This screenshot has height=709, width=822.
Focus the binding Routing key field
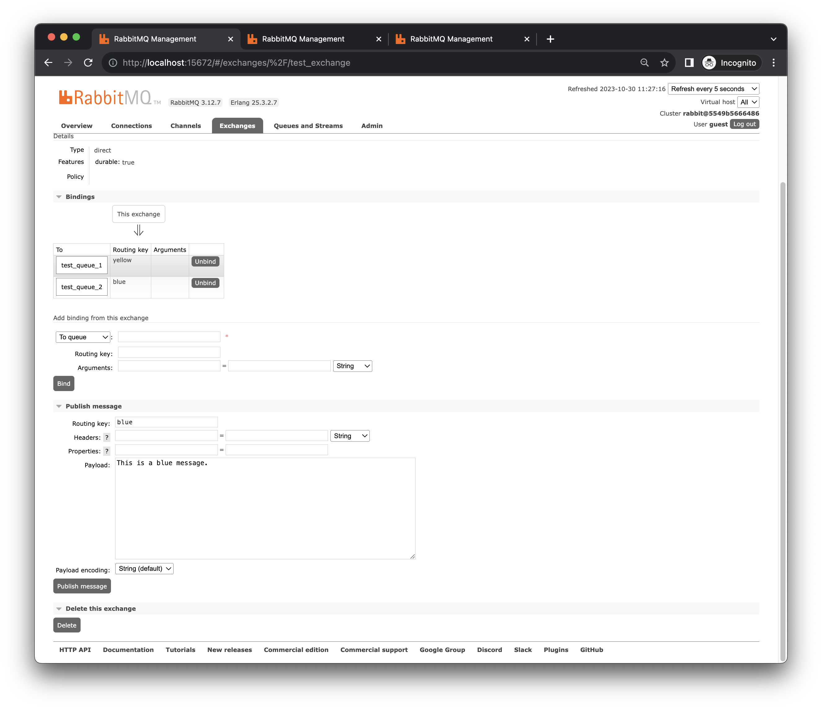(169, 352)
